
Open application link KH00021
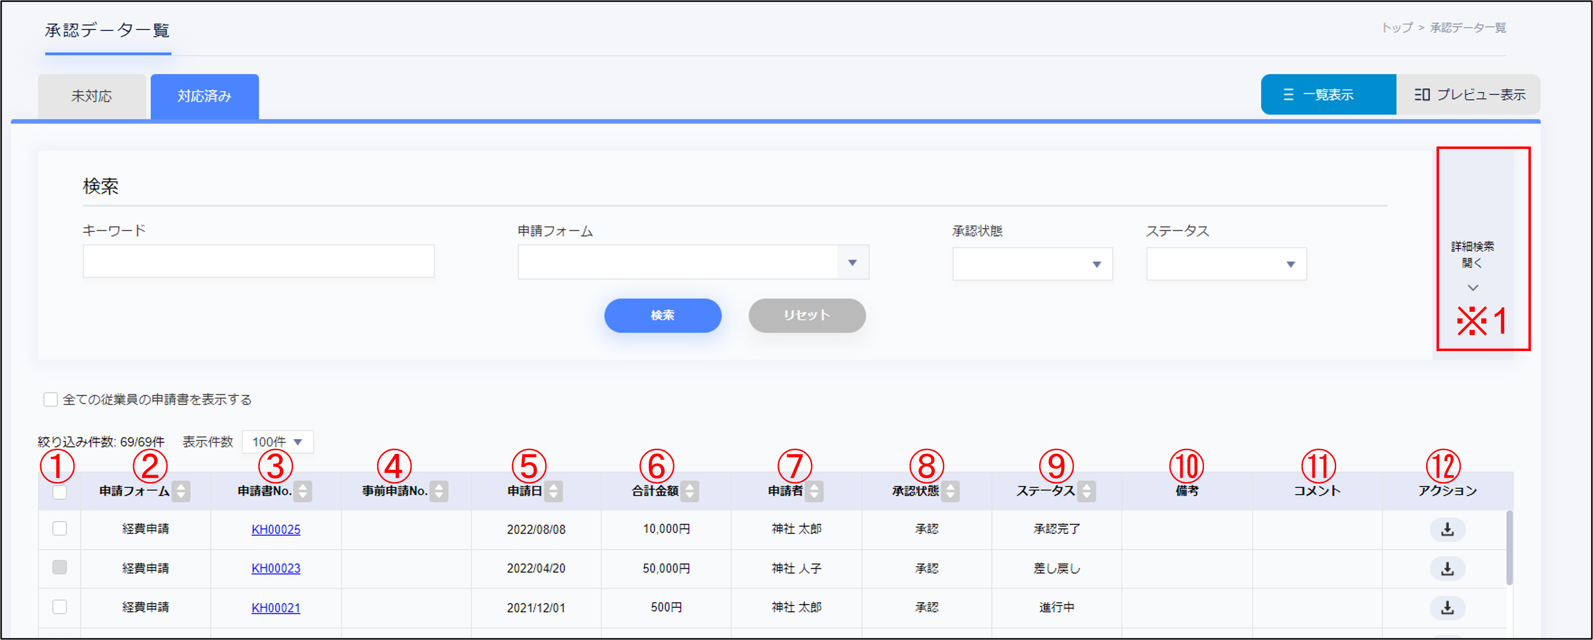click(x=276, y=608)
